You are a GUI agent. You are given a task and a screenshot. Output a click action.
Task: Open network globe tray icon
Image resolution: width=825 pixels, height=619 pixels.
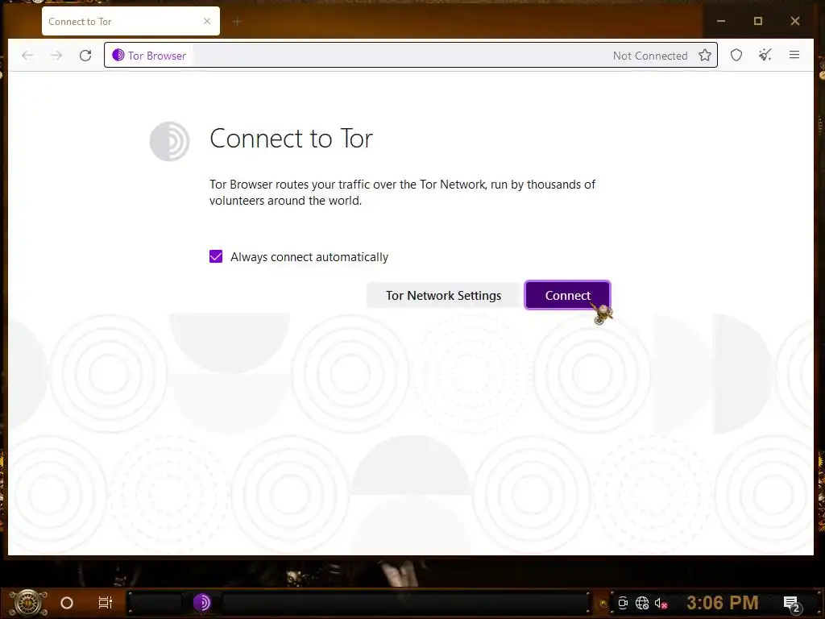pyautogui.click(x=641, y=603)
